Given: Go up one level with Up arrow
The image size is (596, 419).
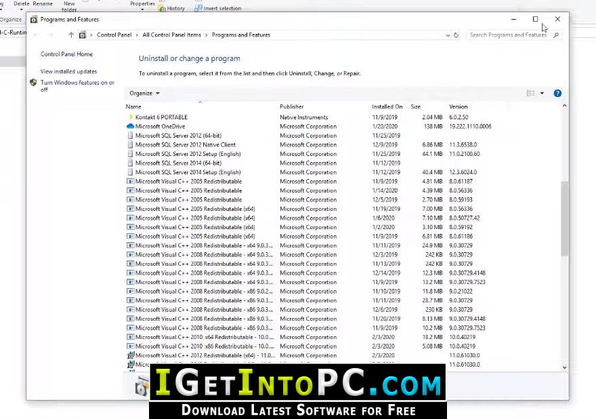Looking at the screenshot, I should pyautogui.click(x=71, y=35).
